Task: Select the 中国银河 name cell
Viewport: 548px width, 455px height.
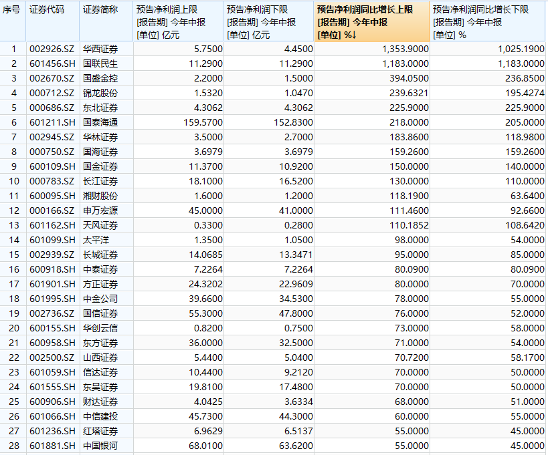Action: 101,445
